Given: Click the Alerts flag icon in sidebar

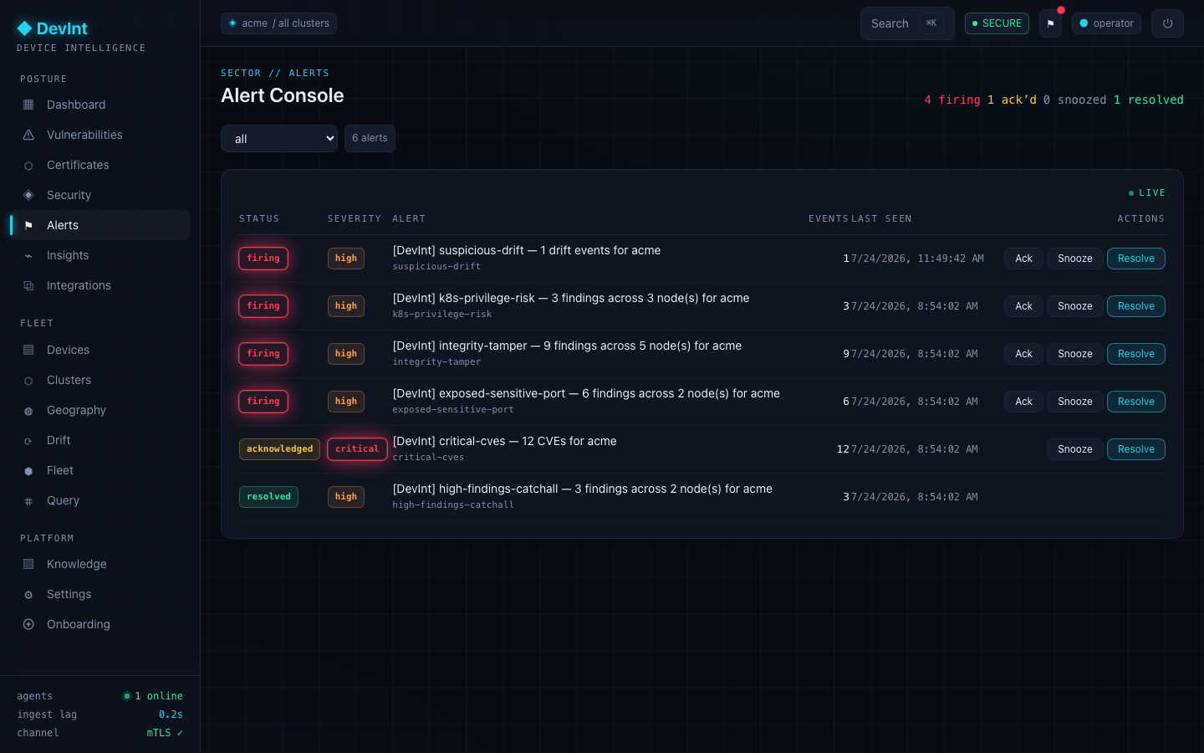Looking at the screenshot, I should (28, 225).
